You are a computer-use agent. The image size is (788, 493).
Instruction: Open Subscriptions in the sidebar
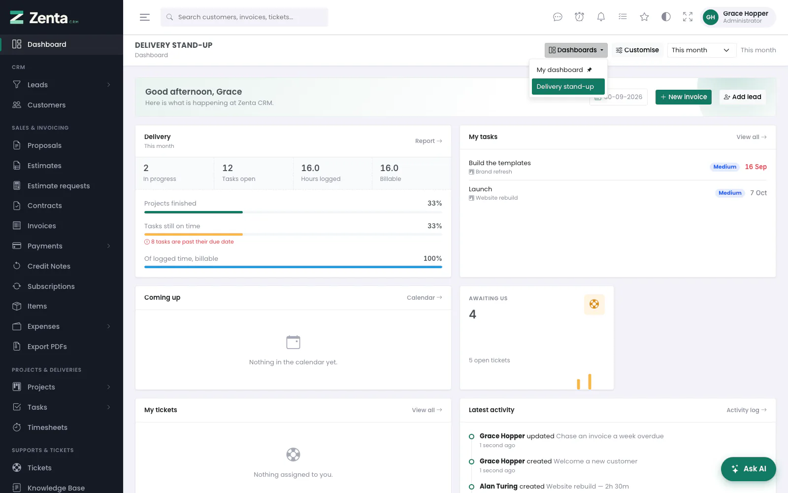pos(62,286)
